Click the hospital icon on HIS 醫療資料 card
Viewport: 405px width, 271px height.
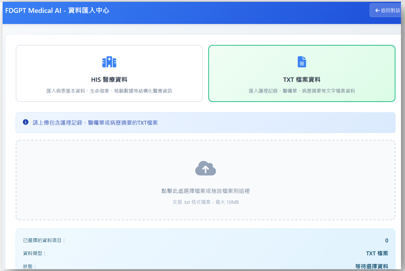(109, 62)
